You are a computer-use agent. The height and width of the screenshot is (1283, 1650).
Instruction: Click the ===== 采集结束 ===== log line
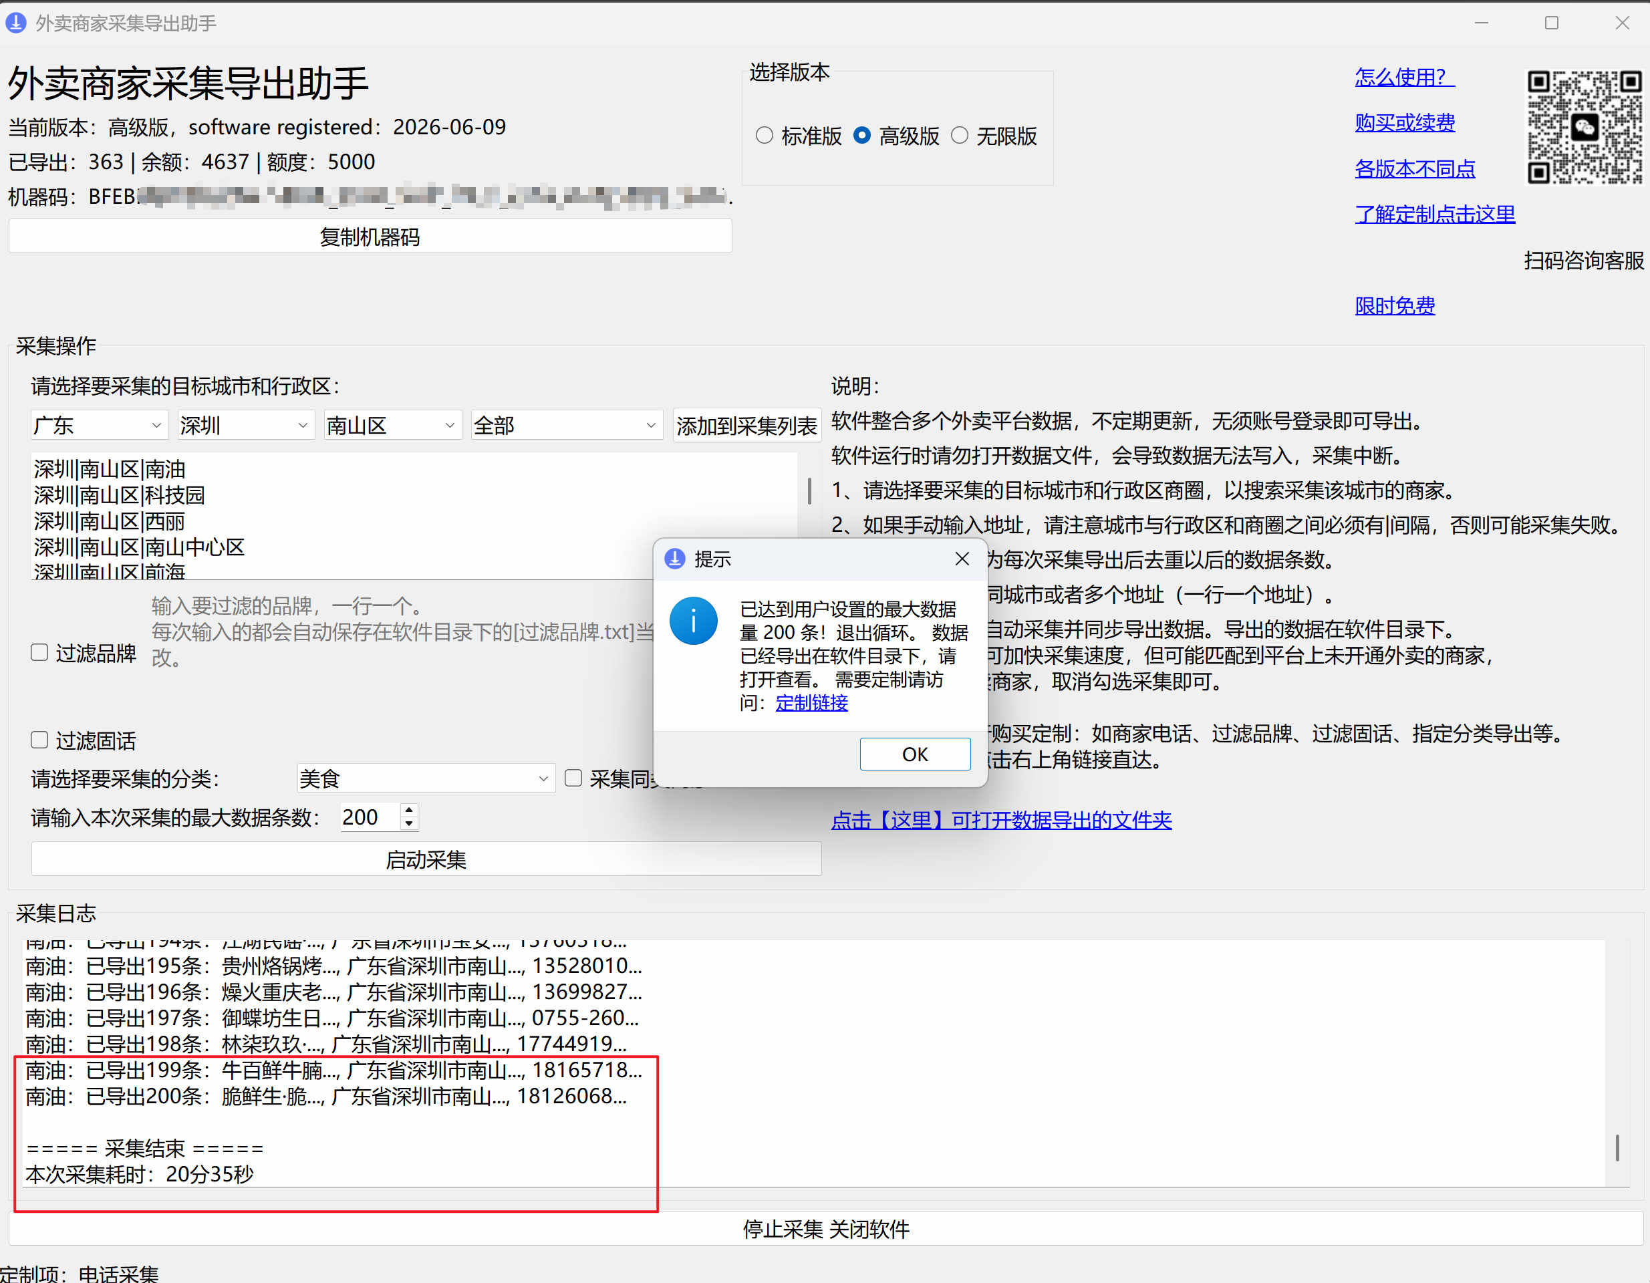pyautogui.click(x=145, y=1149)
